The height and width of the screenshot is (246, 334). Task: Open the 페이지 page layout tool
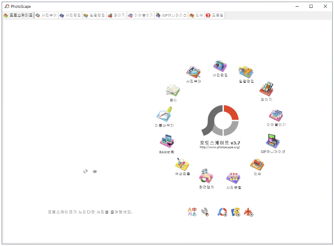267,89
